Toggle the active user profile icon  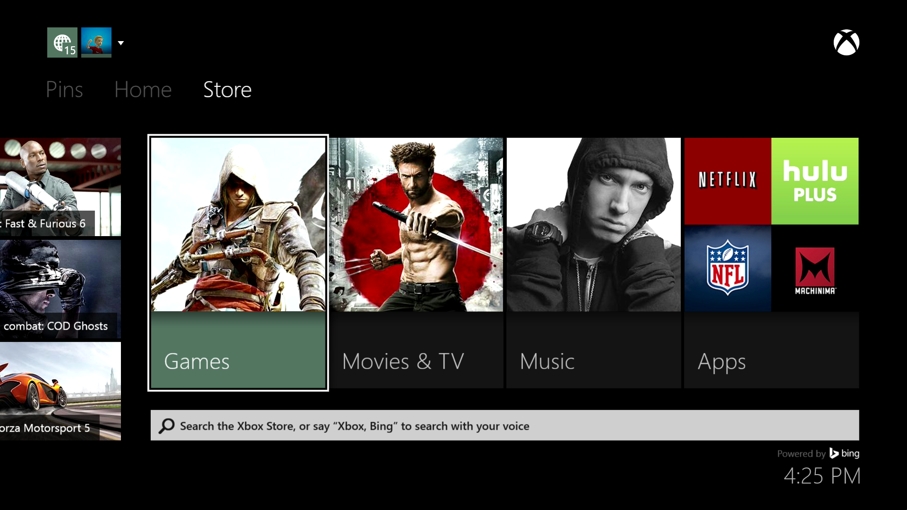96,42
